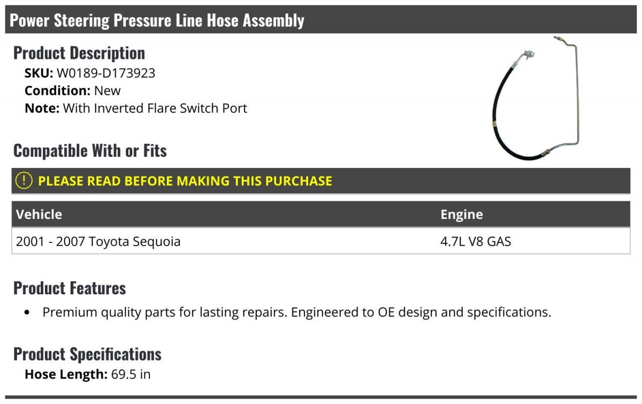The width and height of the screenshot is (642, 404).
Task: Select the Product Description heading
Action: 79,53
